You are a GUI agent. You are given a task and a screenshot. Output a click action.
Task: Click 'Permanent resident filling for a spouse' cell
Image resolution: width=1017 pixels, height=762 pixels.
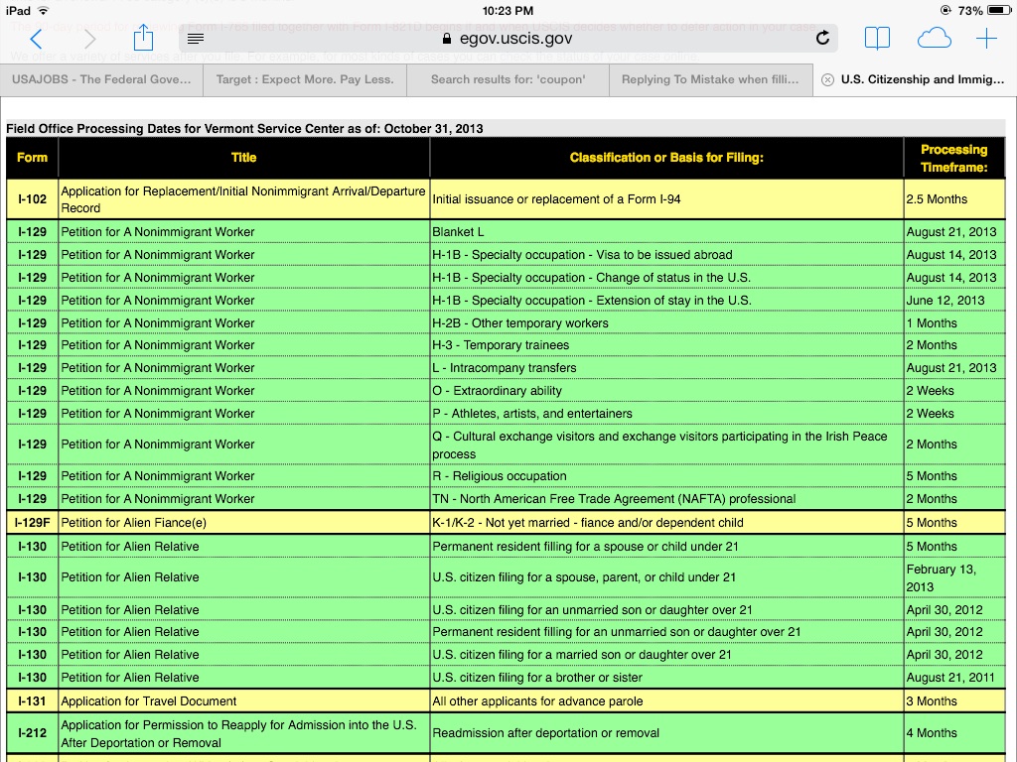pyautogui.click(x=666, y=547)
